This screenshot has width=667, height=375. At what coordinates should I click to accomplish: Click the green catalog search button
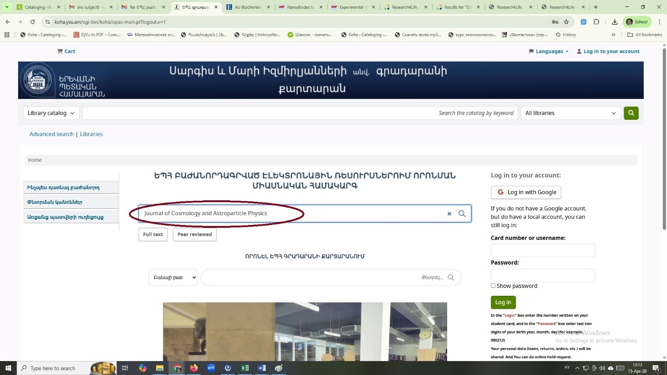pyautogui.click(x=631, y=113)
